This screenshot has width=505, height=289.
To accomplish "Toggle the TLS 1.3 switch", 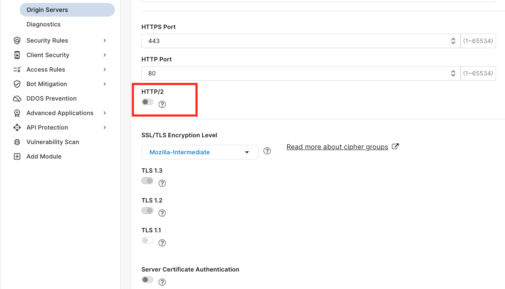I will point(147,181).
